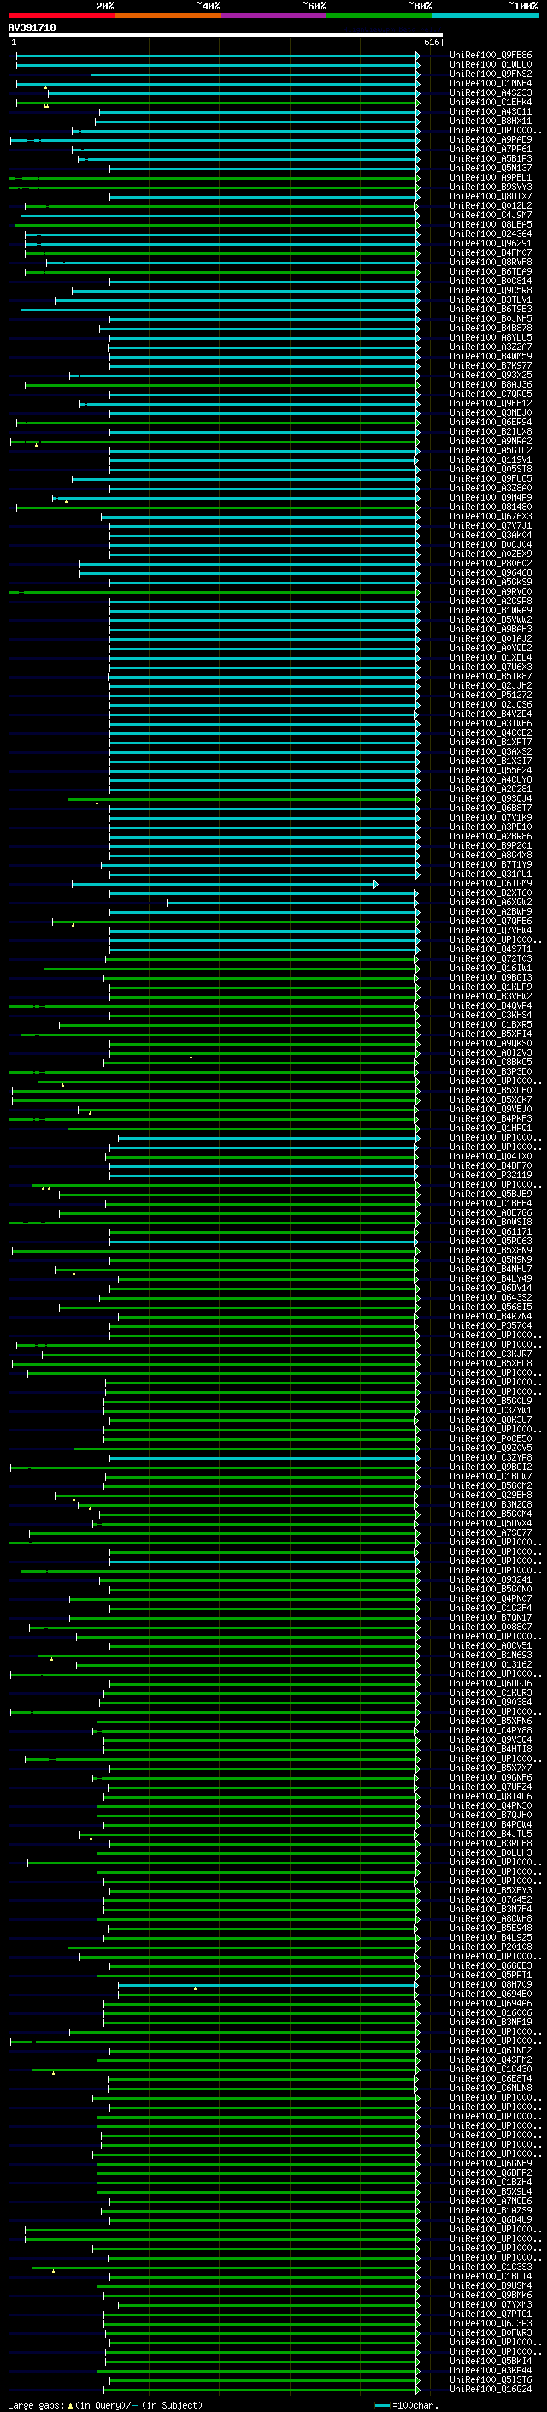Select the label UniRef100_Q1HPQ1
Image resolution: width=547 pixels, height=2412 pixels.
pyautogui.click(x=491, y=1129)
